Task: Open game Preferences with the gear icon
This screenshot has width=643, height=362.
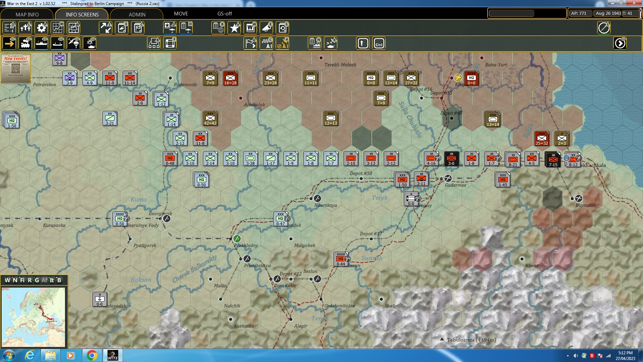Action: tap(41, 28)
